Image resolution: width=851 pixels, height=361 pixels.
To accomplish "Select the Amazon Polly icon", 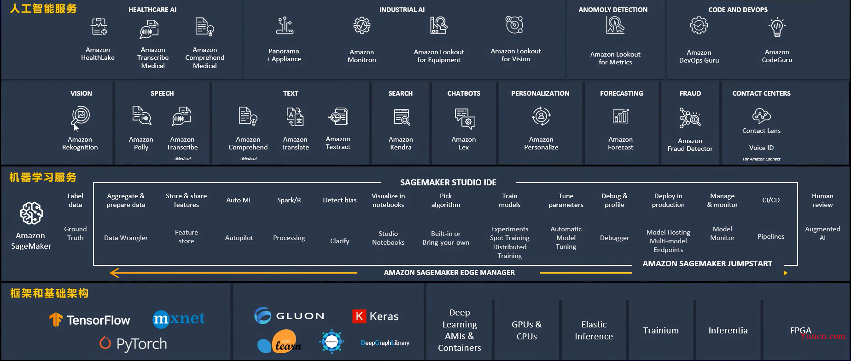I will (141, 115).
